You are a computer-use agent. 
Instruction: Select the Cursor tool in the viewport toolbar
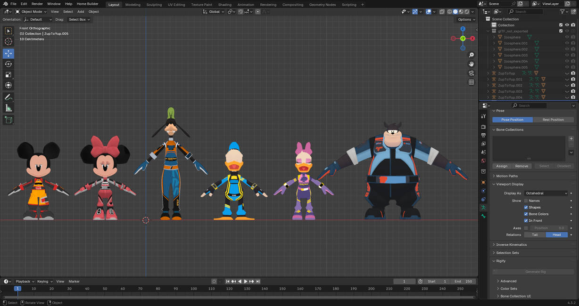(8, 41)
